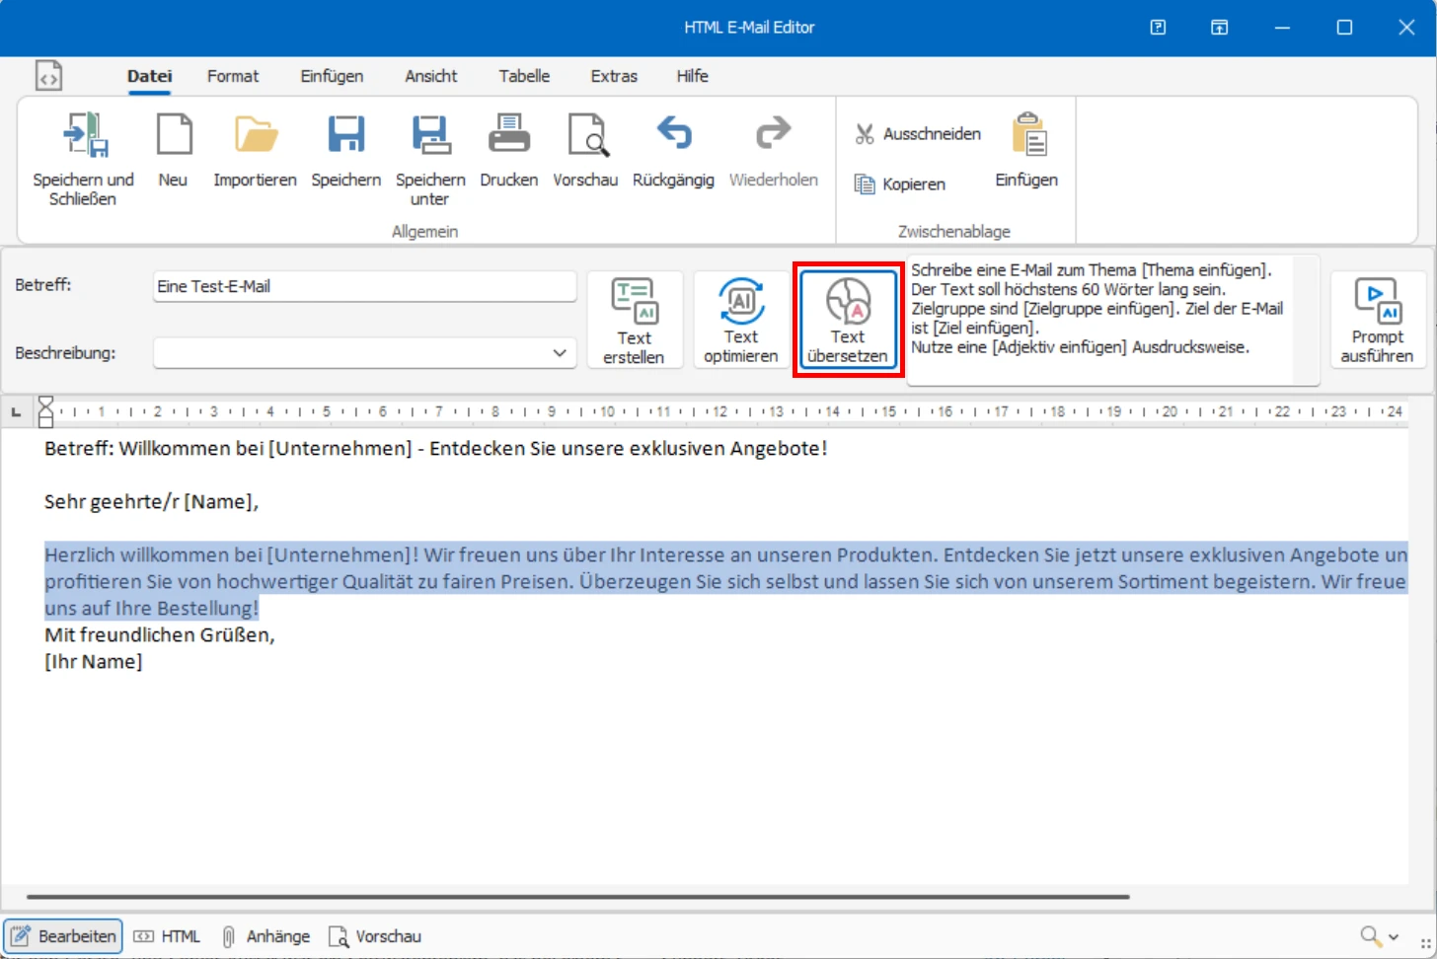Click in the Betreff input field
Screen dimensions: 1437x959
click(x=364, y=286)
